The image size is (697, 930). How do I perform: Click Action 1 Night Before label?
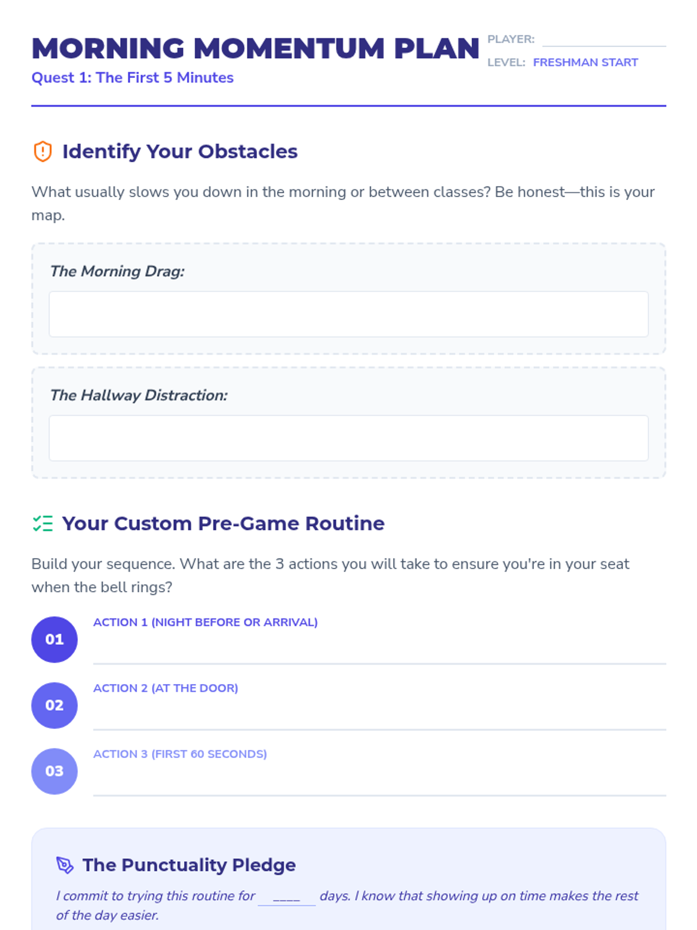click(x=205, y=623)
